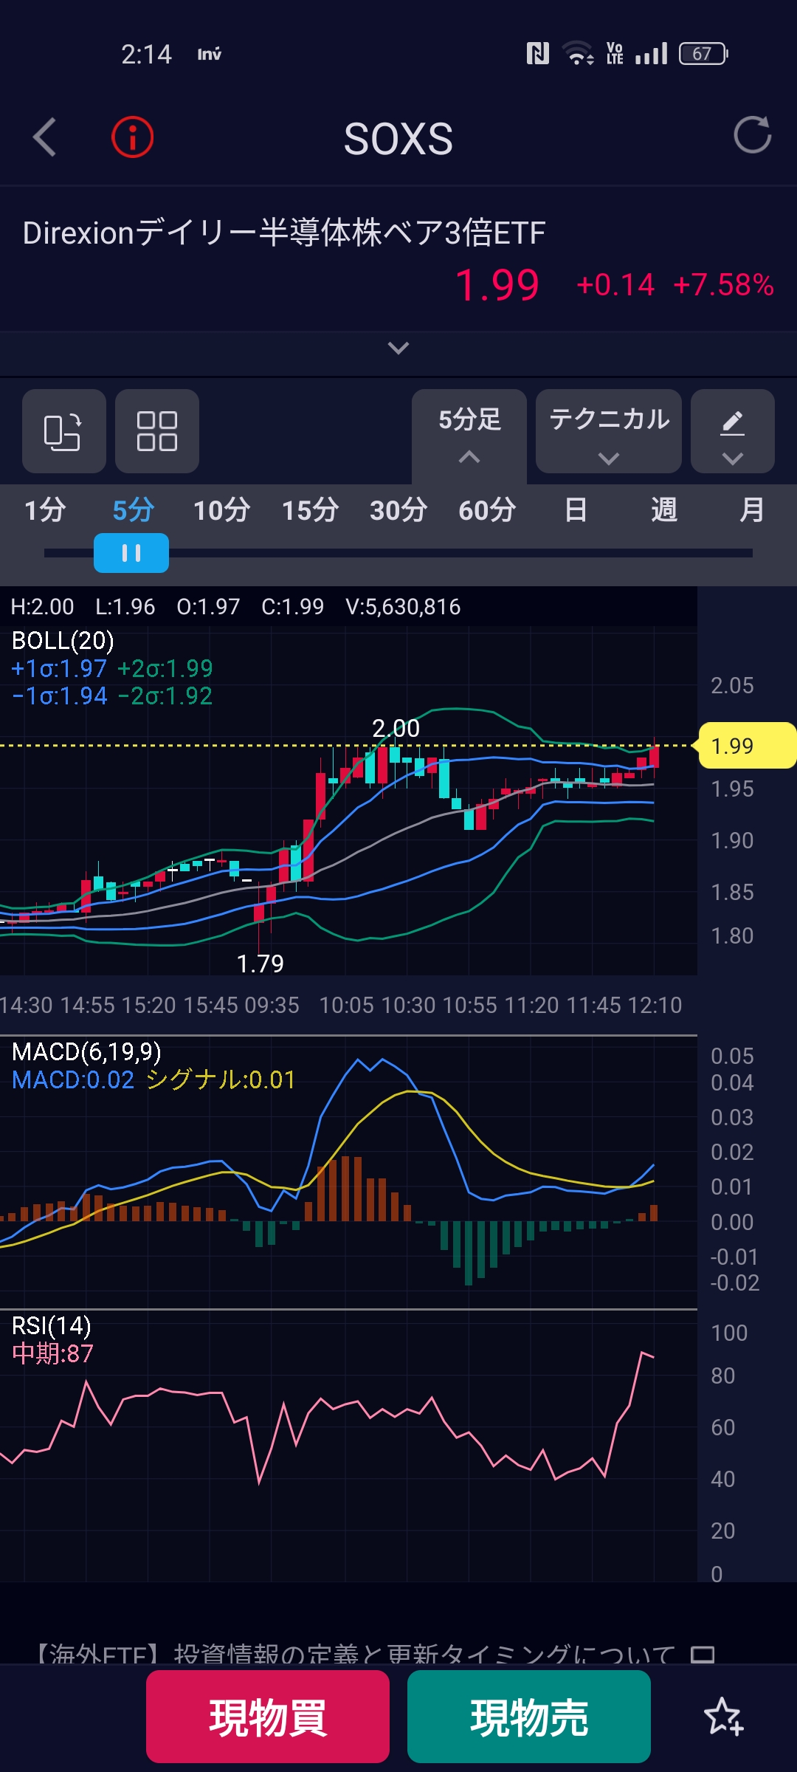Tap the rotate screen chart icon
This screenshot has height=1772, width=797.
click(x=63, y=431)
